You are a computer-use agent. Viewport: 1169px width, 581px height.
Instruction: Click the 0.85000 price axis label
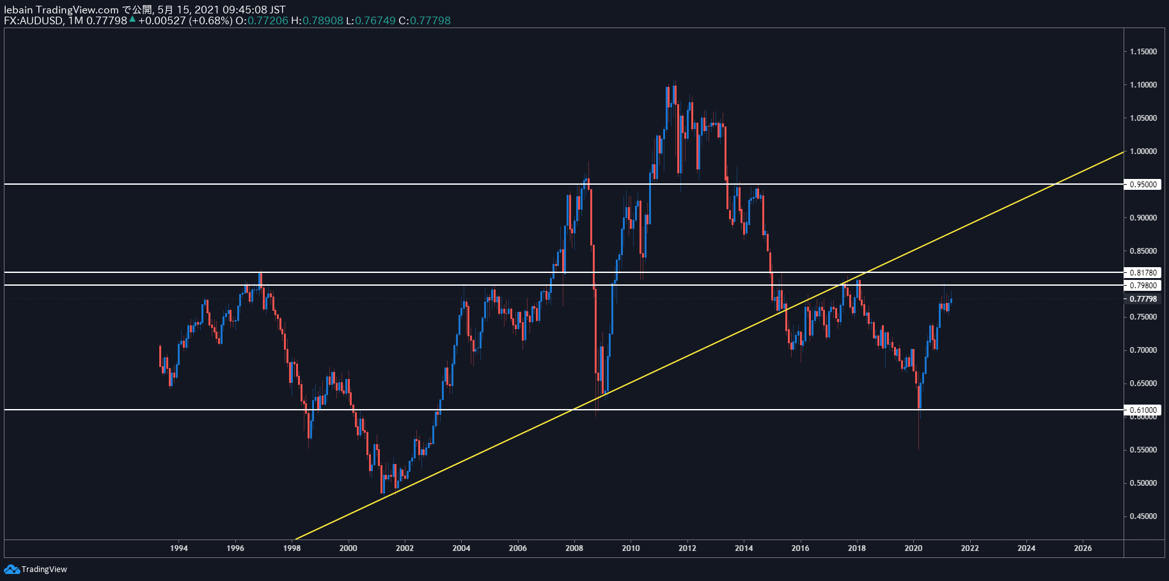coord(1143,251)
